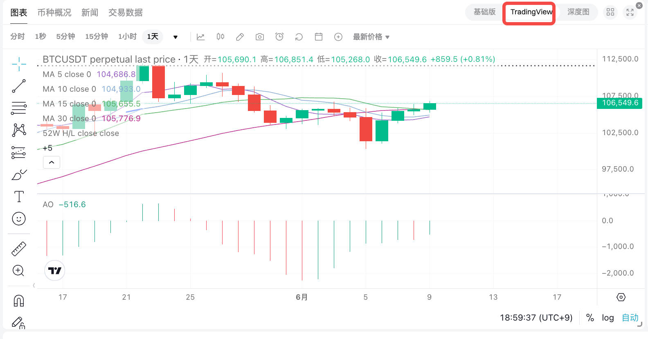648x339 pixels.
Task: Select the text annotation tool
Action: pos(19,197)
